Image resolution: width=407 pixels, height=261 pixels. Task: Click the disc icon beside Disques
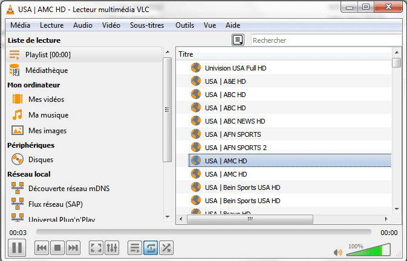(18, 159)
